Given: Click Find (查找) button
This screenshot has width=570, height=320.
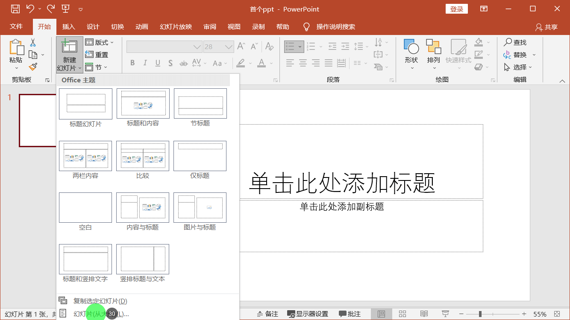Looking at the screenshot, I should [515, 42].
